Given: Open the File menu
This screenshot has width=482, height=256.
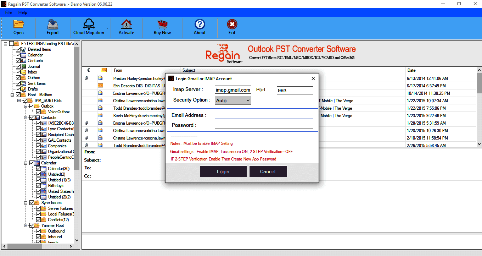Looking at the screenshot, I should click(x=9, y=12).
